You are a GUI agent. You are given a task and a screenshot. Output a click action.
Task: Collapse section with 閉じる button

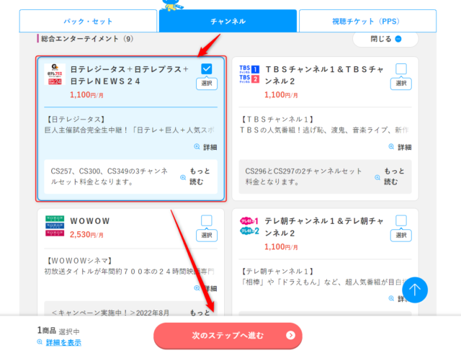pyautogui.click(x=385, y=39)
